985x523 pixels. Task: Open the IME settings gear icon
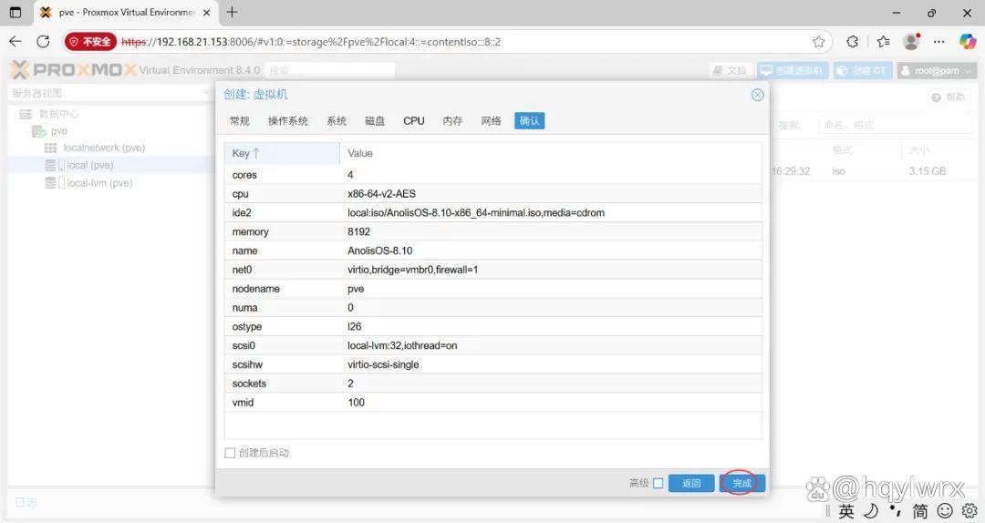[x=969, y=511]
